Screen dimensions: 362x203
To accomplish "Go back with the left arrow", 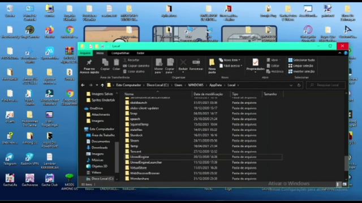I will pos(83,85).
